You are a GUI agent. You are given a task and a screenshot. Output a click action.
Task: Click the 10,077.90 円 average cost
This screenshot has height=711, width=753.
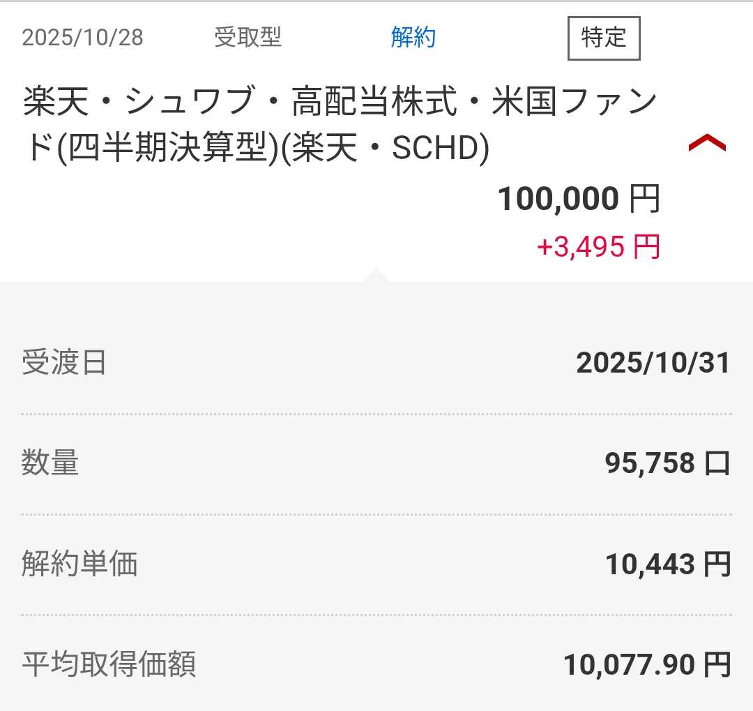646,664
